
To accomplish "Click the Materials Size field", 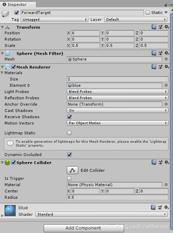I will (x=117, y=79).
